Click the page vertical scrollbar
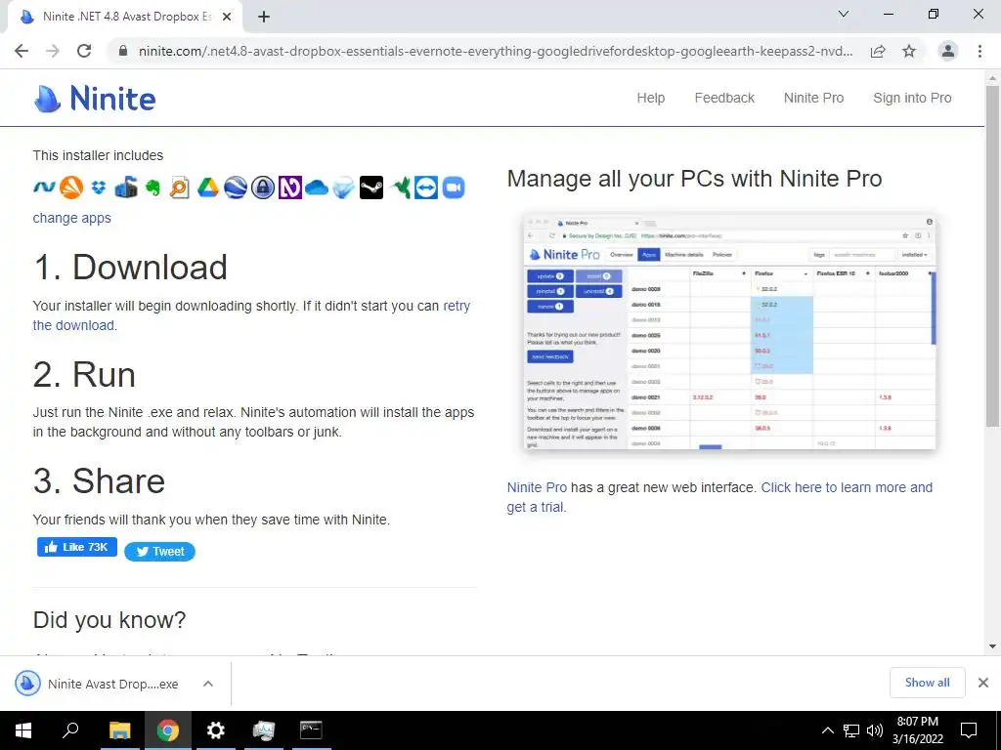 click(992, 255)
